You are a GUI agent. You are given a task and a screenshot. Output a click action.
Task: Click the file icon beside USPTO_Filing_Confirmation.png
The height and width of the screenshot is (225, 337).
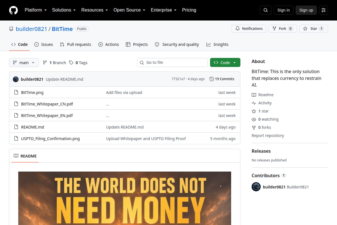[x=16, y=139]
